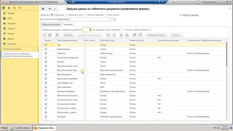Uncheck Пометка for the Код row
233x131 pixels.
click(x=46, y=45)
